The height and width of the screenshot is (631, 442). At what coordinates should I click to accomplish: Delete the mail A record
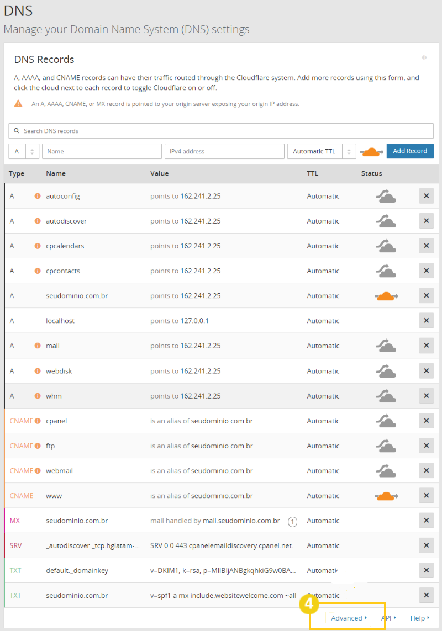tap(427, 346)
